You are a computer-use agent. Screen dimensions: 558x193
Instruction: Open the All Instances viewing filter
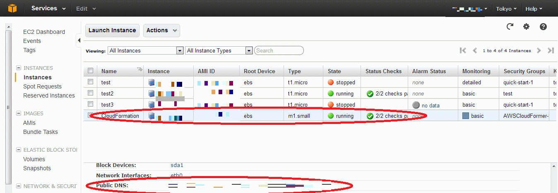(146, 50)
